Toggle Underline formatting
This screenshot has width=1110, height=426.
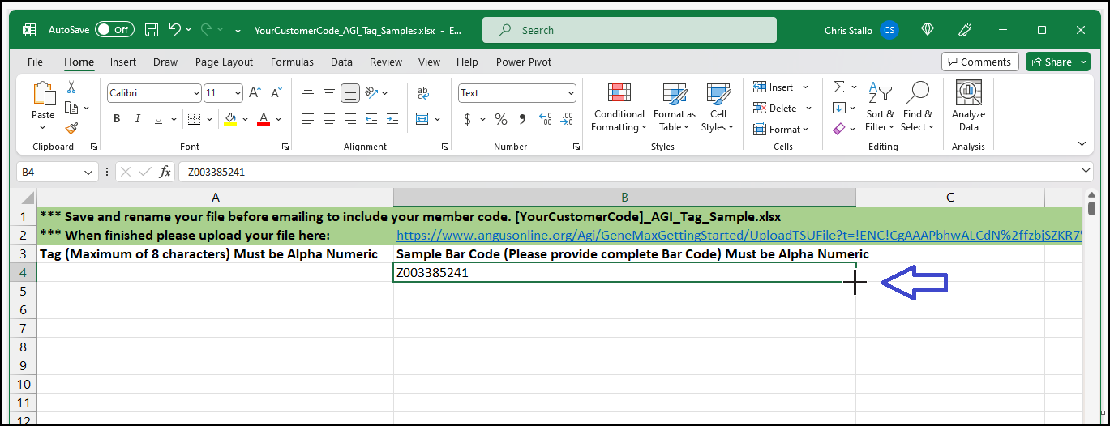(x=157, y=119)
